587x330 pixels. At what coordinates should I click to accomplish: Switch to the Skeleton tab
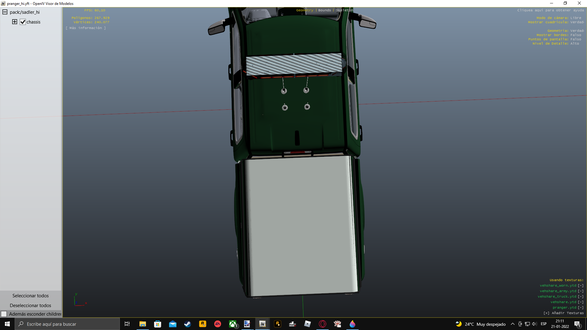[344, 10]
